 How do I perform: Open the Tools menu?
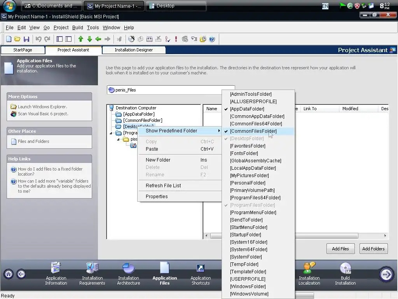pyautogui.click(x=93, y=28)
